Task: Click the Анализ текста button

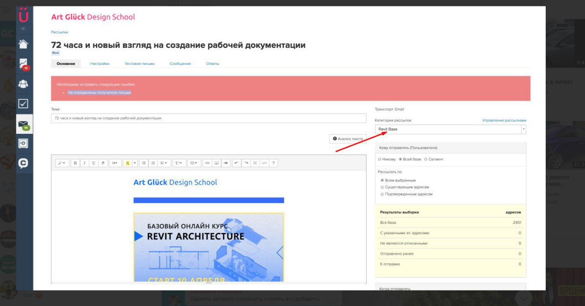Action: (348, 139)
